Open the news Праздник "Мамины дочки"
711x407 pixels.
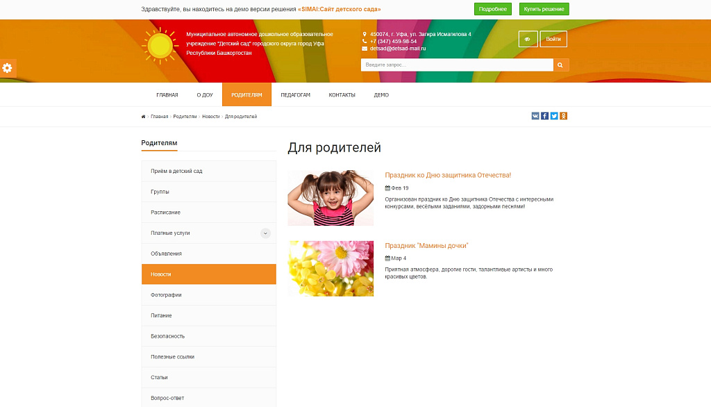pos(427,244)
